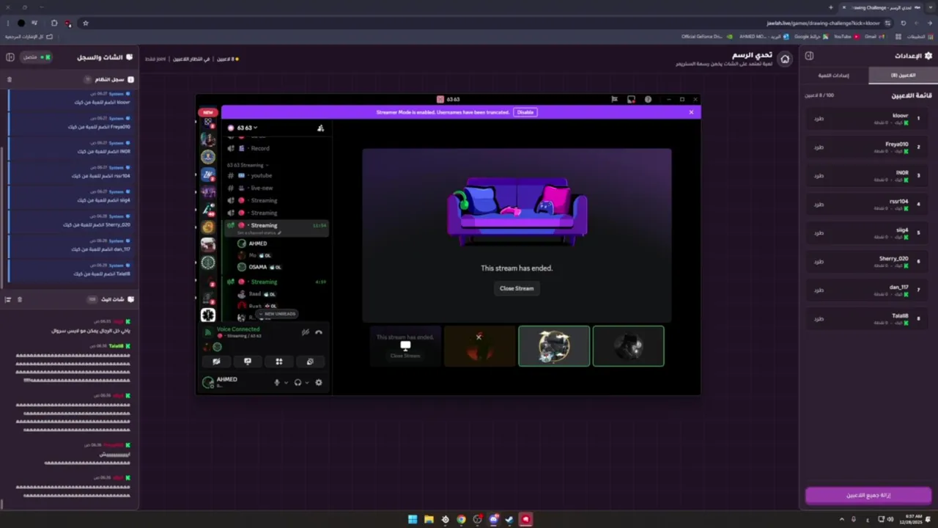Show hidden icons in the system tray
The width and height of the screenshot is (938, 528).
tap(841, 519)
